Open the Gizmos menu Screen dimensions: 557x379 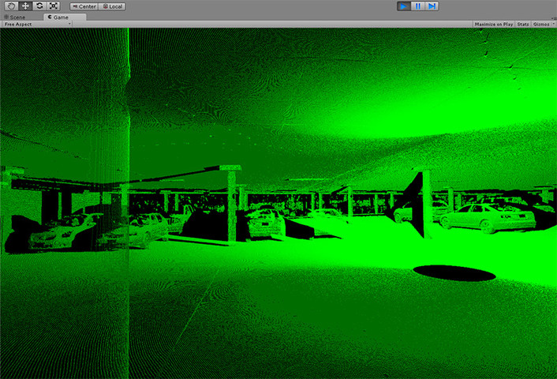pyautogui.click(x=544, y=24)
